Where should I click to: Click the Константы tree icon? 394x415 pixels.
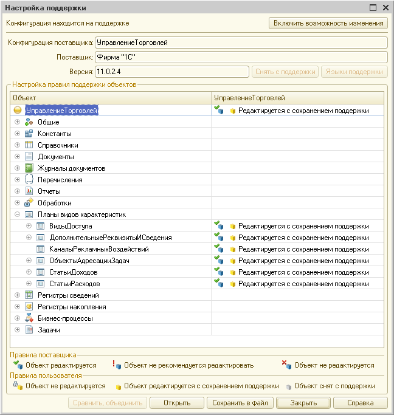tap(29, 134)
